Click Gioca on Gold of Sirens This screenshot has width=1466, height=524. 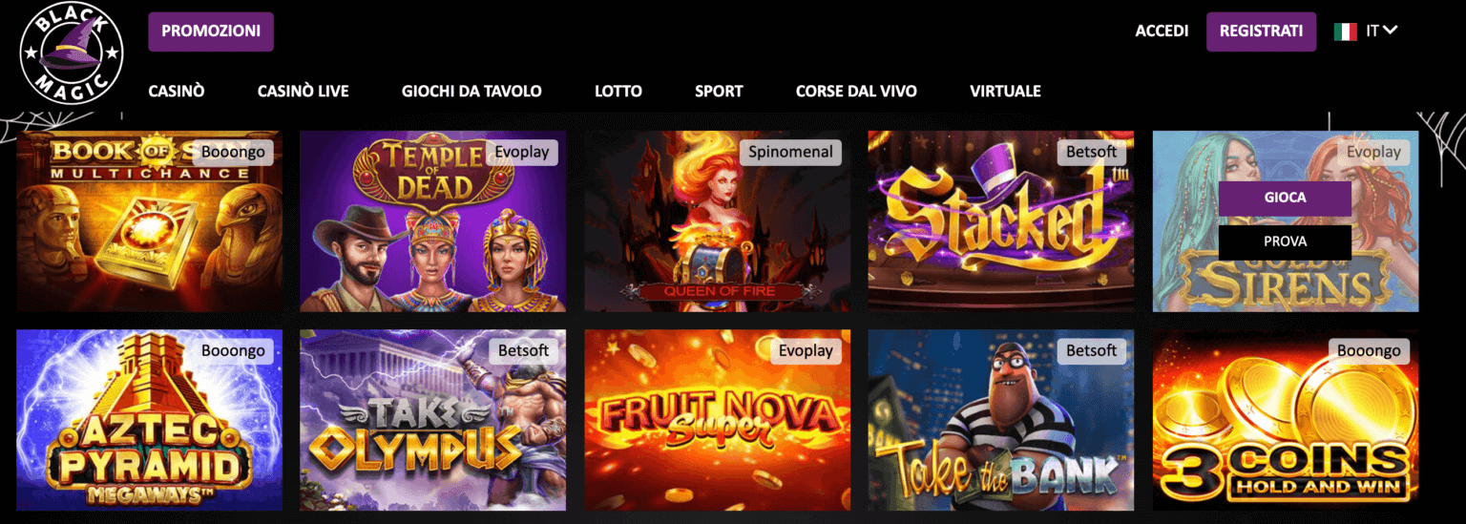point(1285,198)
